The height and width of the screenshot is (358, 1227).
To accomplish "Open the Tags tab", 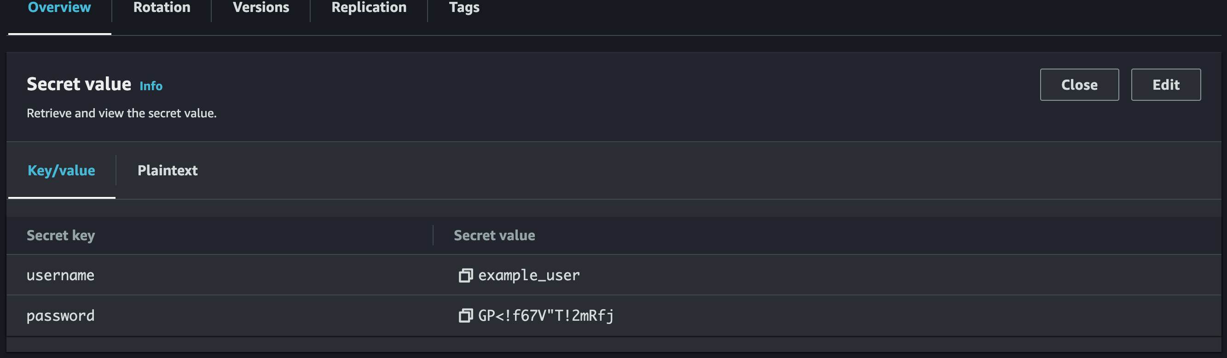I will click(463, 8).
